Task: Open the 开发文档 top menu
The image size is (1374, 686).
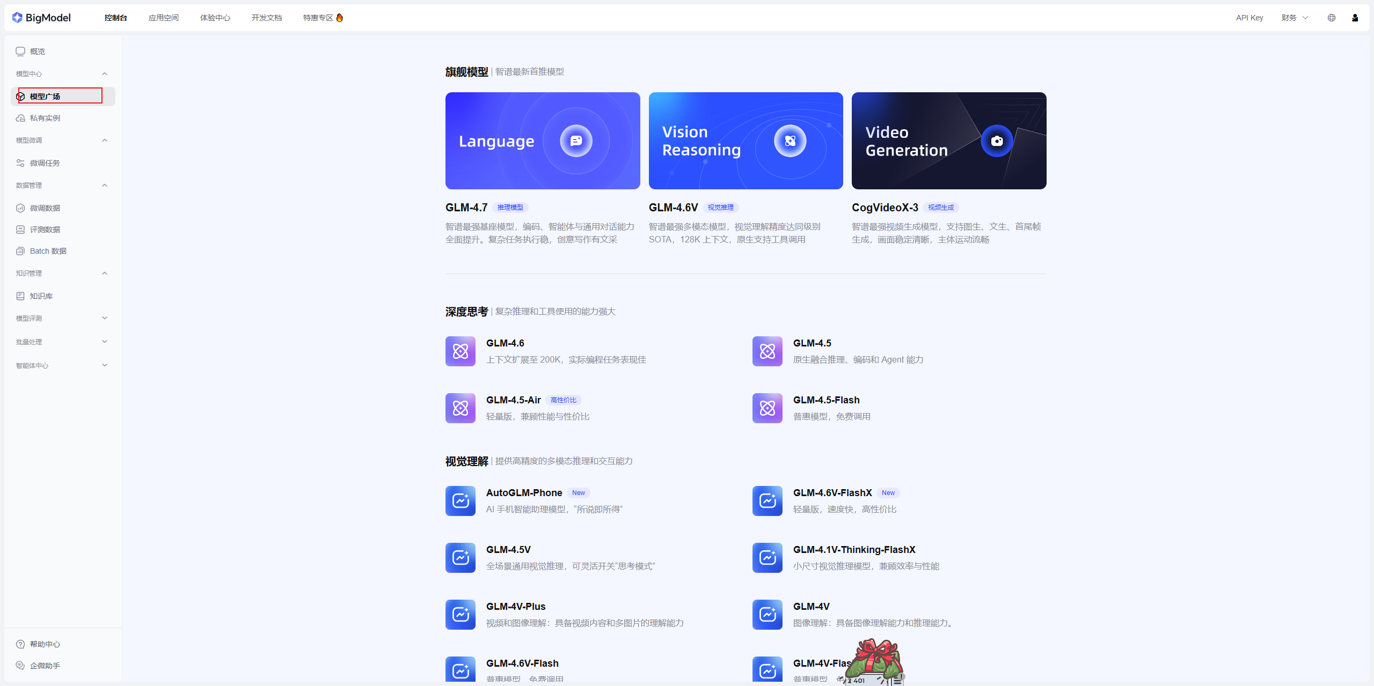Action: click(266, 18)
